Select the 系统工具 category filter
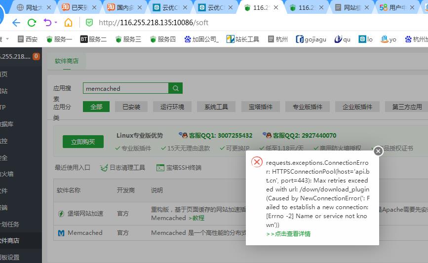The image size is (428, 263). pos(216,107)
